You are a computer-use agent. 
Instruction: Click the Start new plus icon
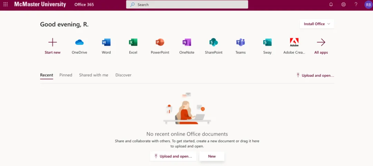point(52,42)
